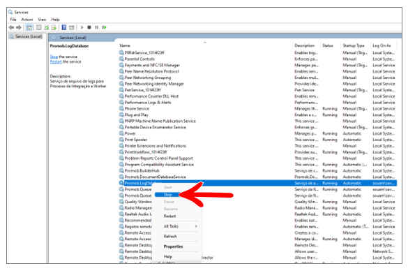Select Program Compatibility Assistant Service
This screenshot has height=273, width=408.
click(x=159, y=164)
